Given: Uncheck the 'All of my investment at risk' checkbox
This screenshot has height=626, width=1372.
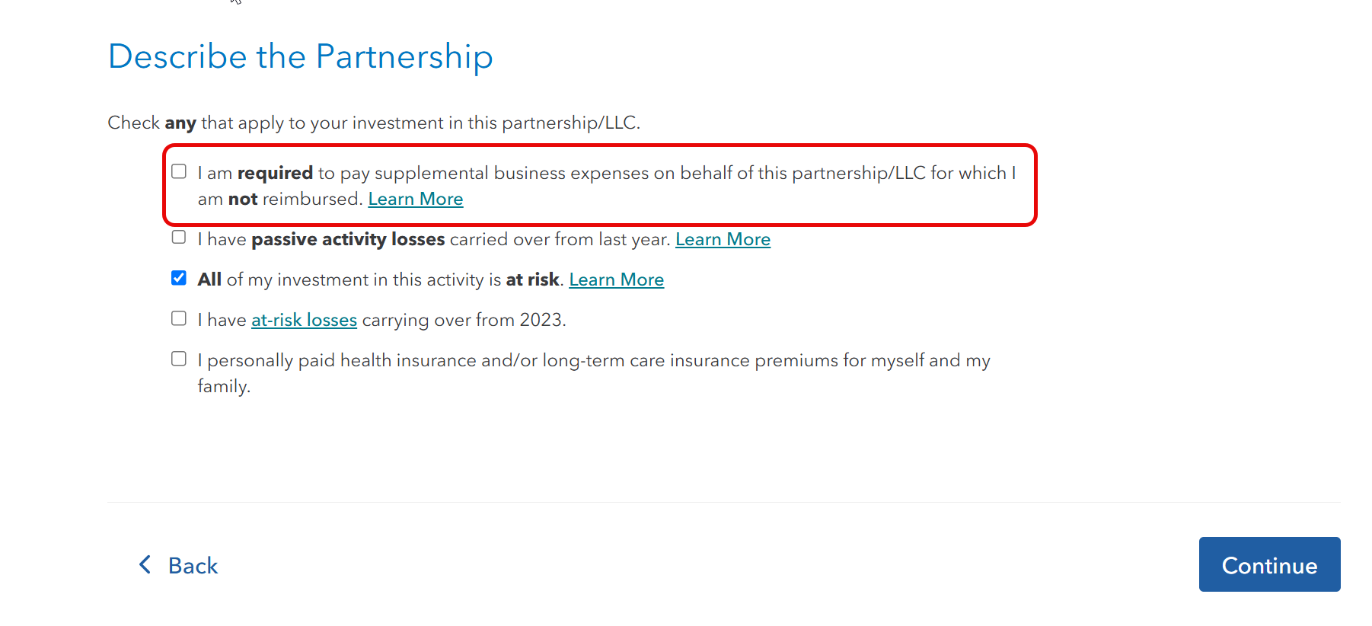Looking at the screenshot, I should [x=179, y=277].
